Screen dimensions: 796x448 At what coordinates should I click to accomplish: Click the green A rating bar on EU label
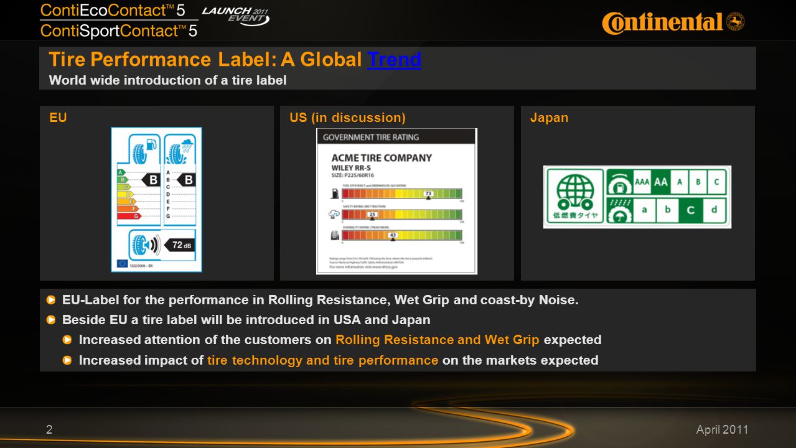click(121, 172)
